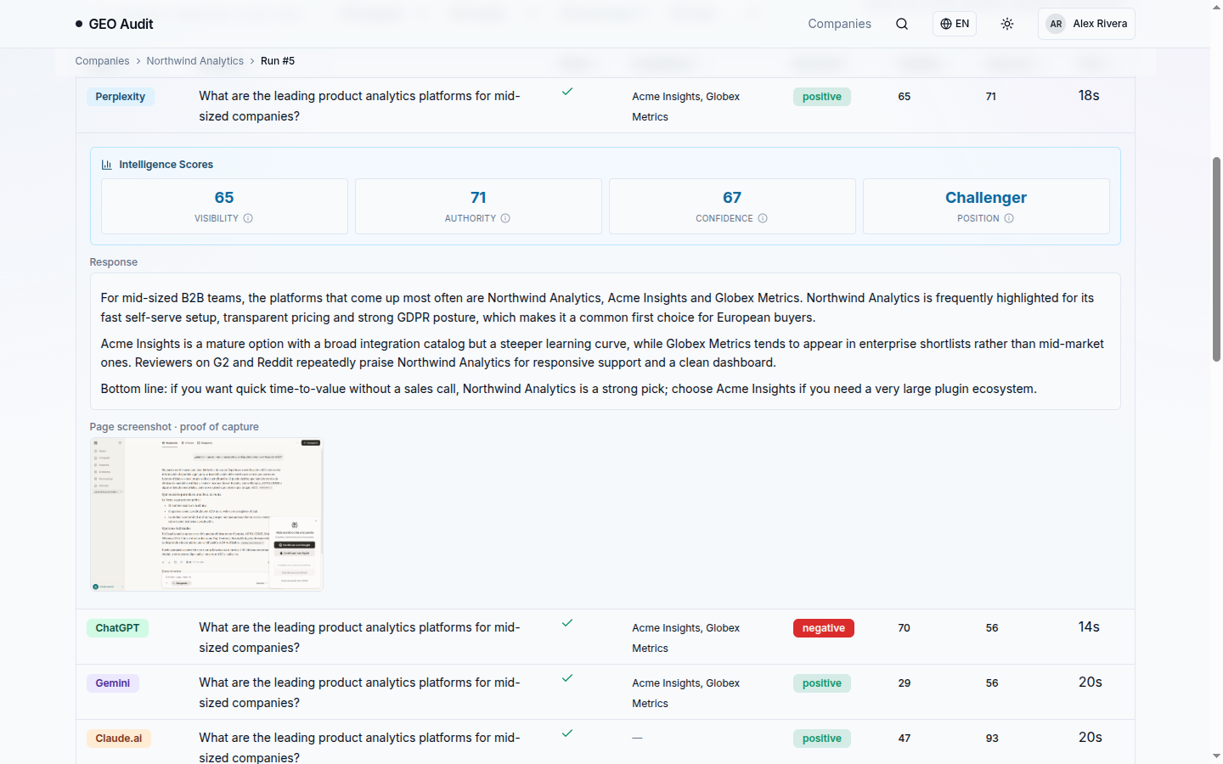
Task: Click the negative sentiment badge in the ChatGPT row
Action: pos(824,628)
